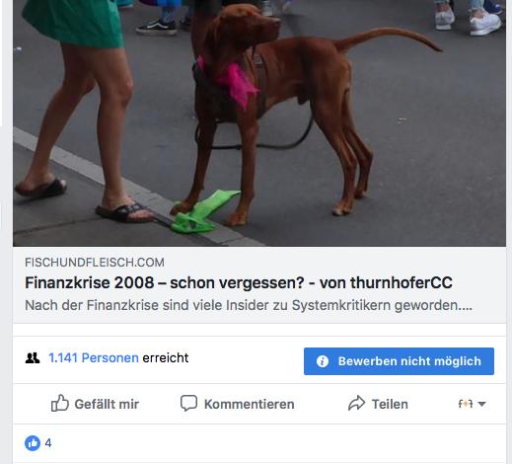Click the people reached icon
Image resolution: width=512 pixels, height=464 pixels.
(x=33, y=357)
